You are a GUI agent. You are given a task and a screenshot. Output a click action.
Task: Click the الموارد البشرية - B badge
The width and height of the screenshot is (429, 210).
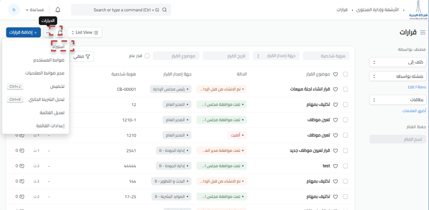pos(172,197)
